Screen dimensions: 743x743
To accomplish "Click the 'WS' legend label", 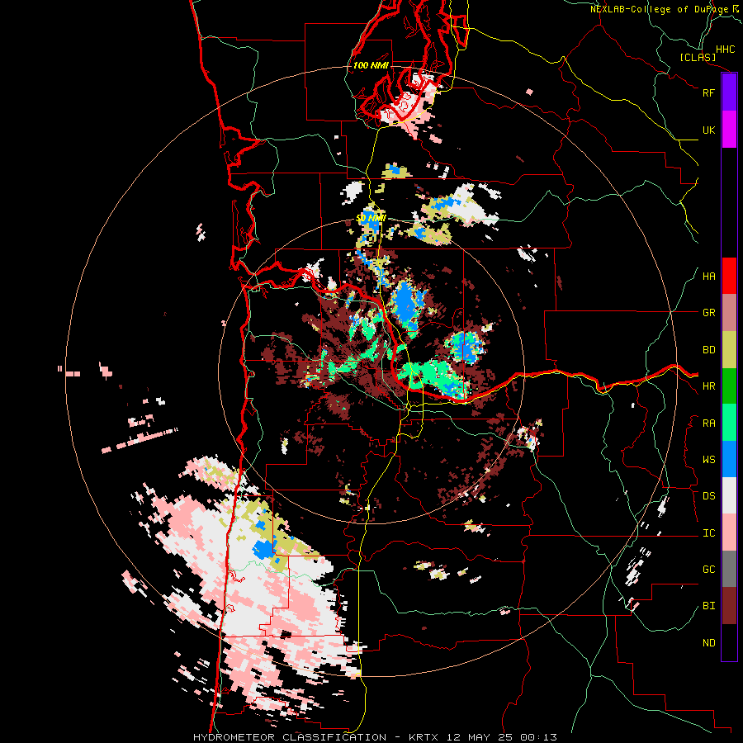I will 708,460.
